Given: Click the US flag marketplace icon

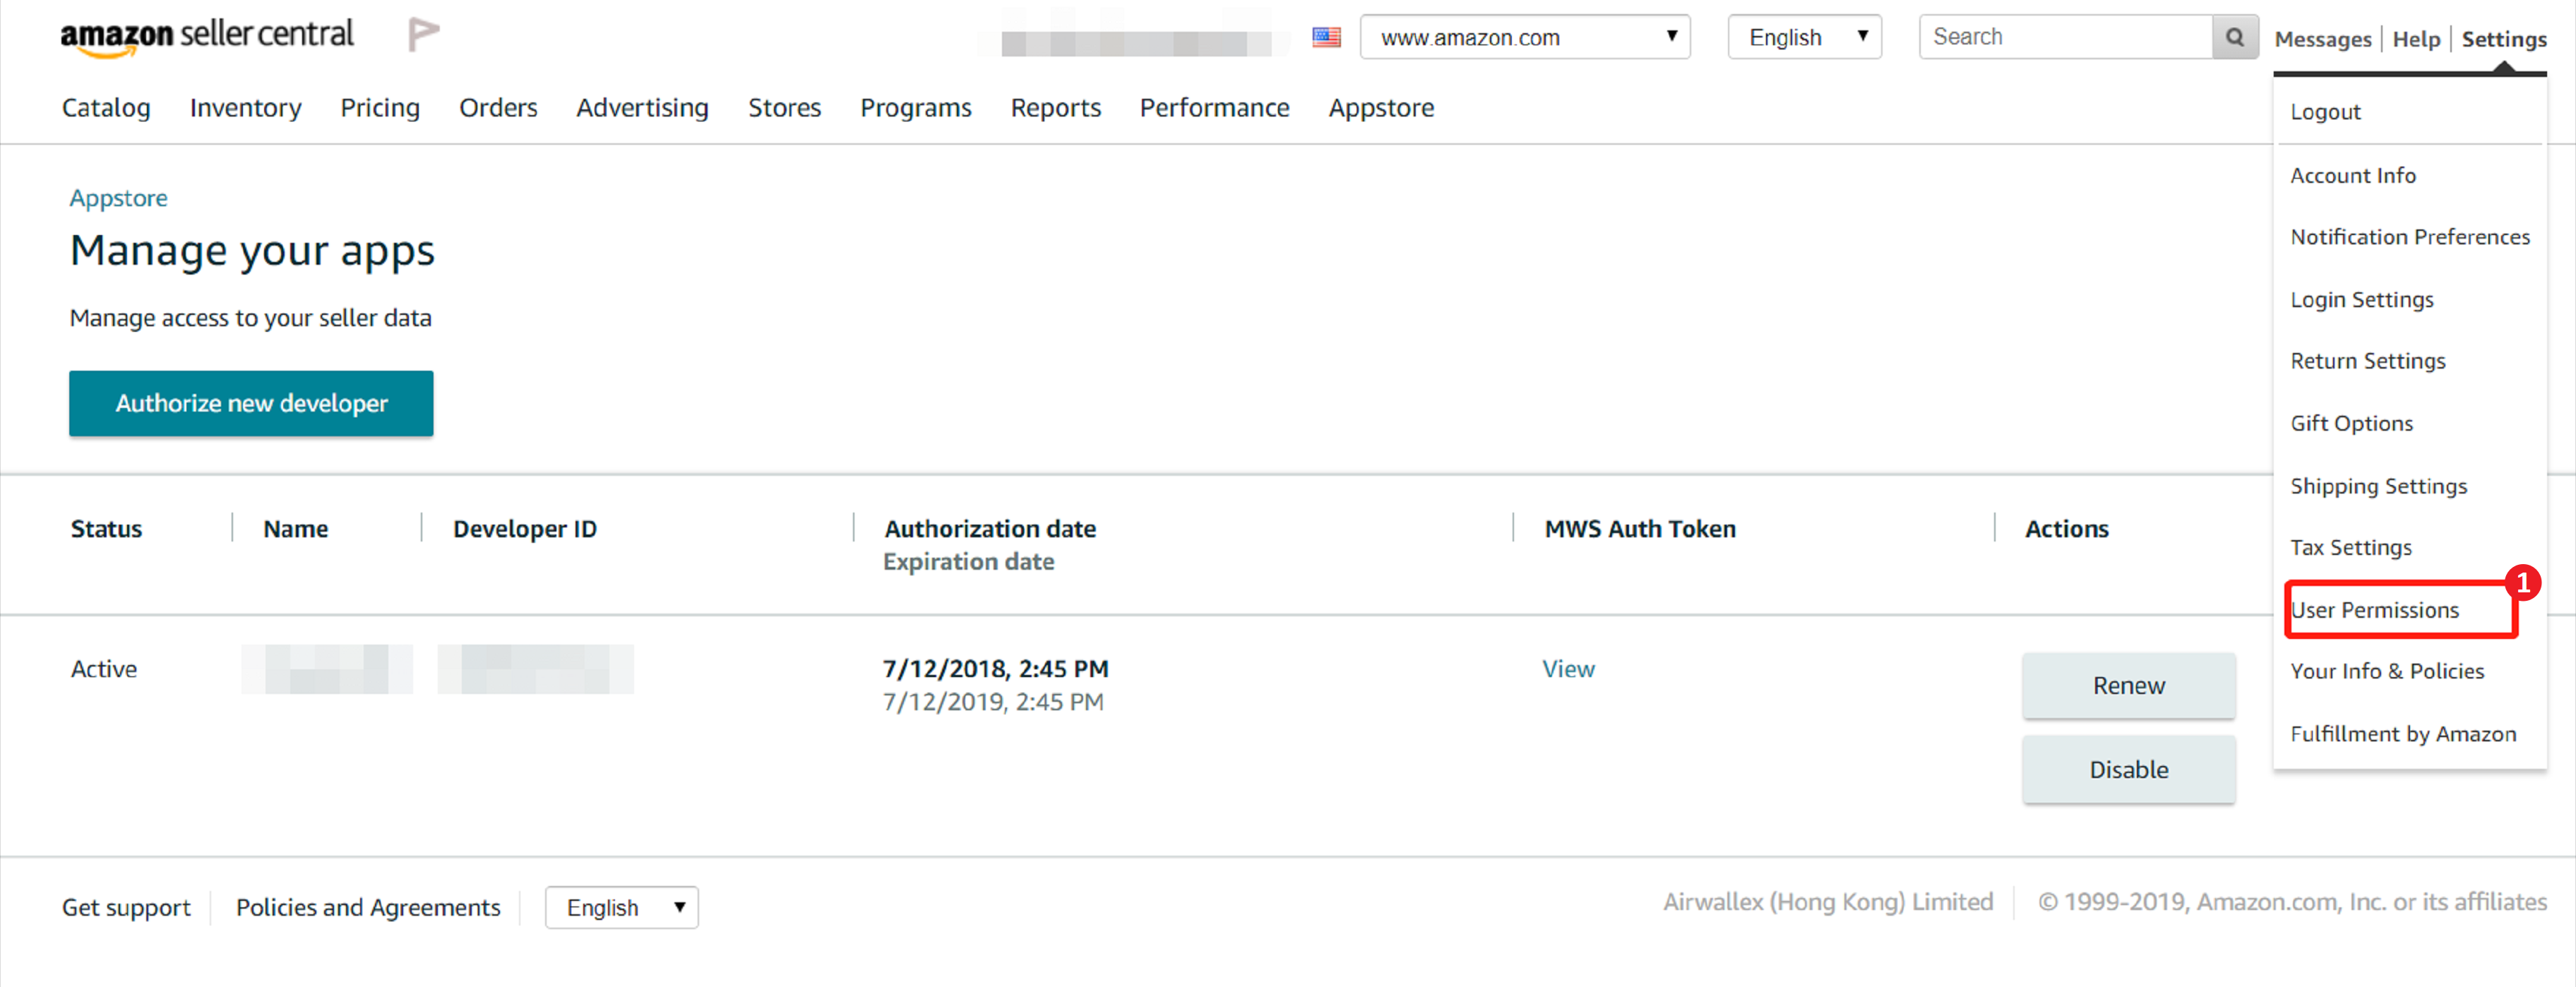Looking at the screenshot, I should [x=1326, y=38].
